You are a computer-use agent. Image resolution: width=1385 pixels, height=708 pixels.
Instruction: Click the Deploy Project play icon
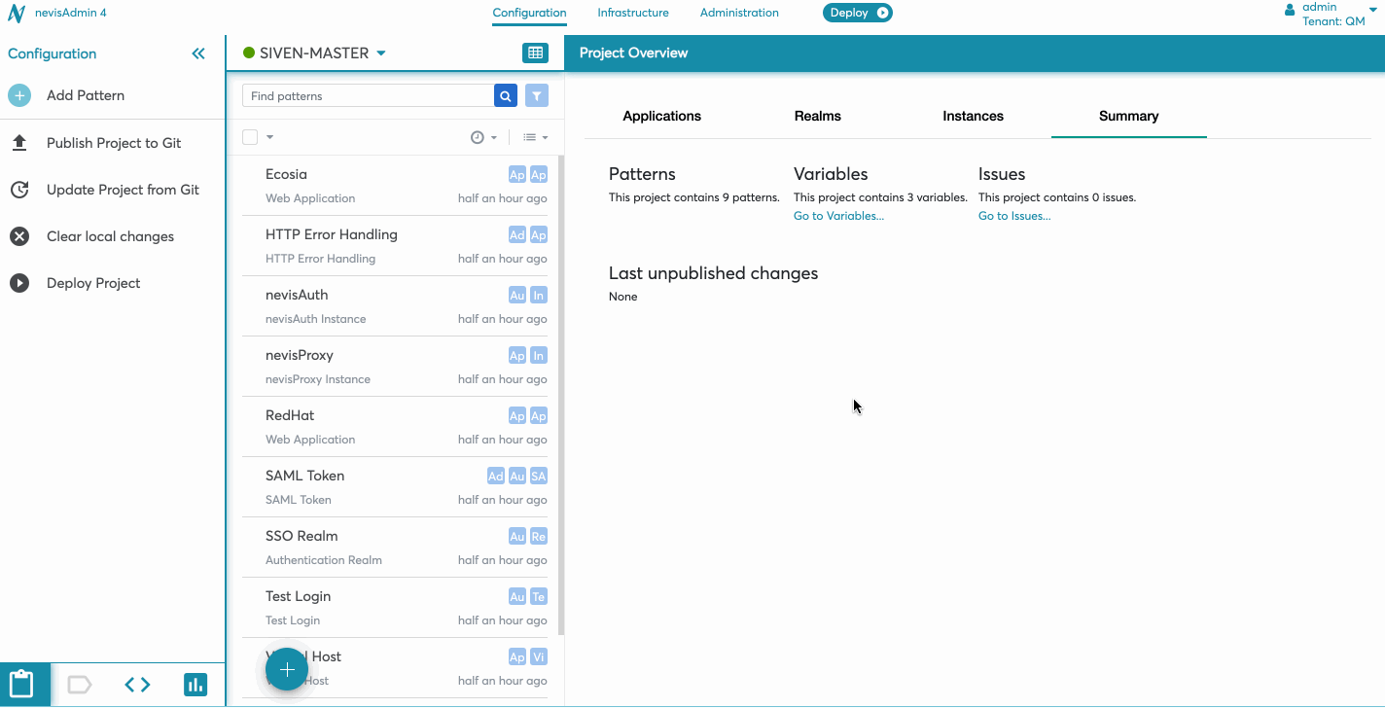19,283
